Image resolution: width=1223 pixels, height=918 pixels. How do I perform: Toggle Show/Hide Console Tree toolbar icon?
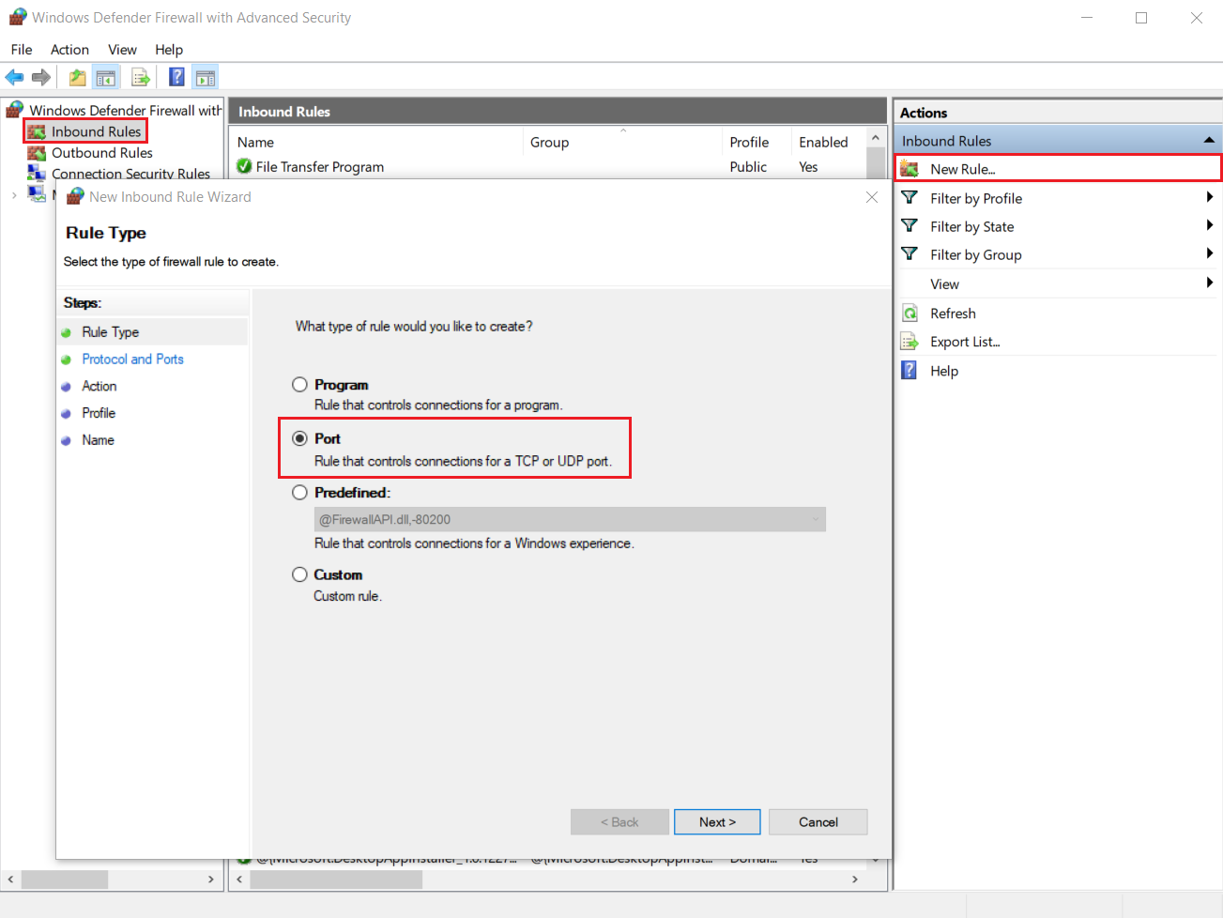[x=106, y=77]
